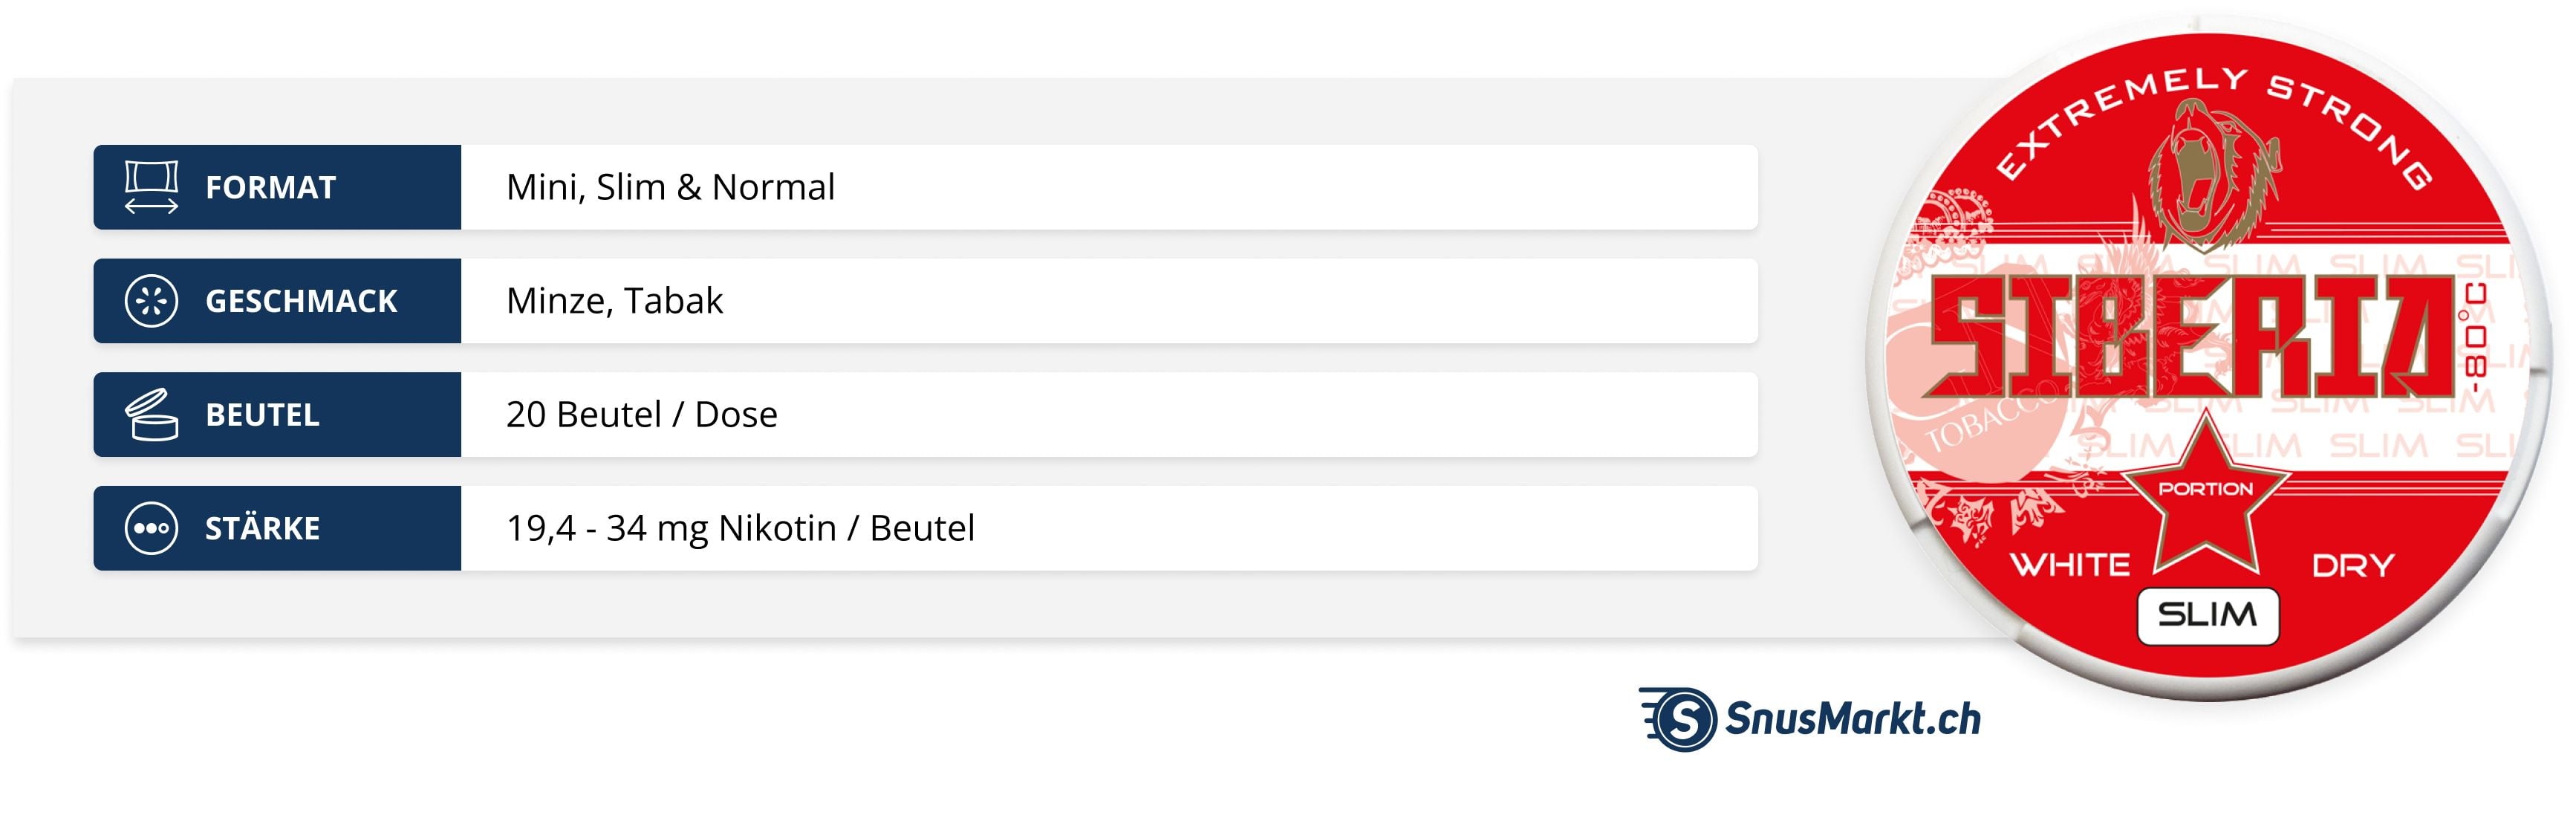Select the BEUTEL label
This screenshot has width=2576, height=818.
coord(262,415)
